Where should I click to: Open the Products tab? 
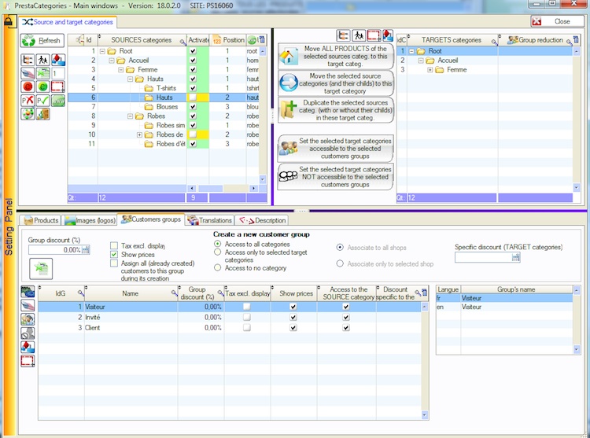coord(41,221)
